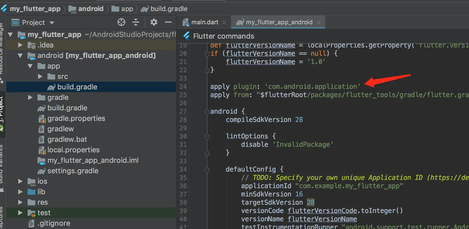Close the main.dart tab
Viewport: 469px width, 229px height.
click(225, 22)
